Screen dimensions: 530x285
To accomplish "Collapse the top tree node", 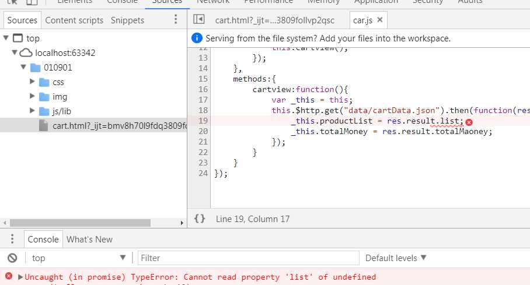I will (x=6, y=37).
